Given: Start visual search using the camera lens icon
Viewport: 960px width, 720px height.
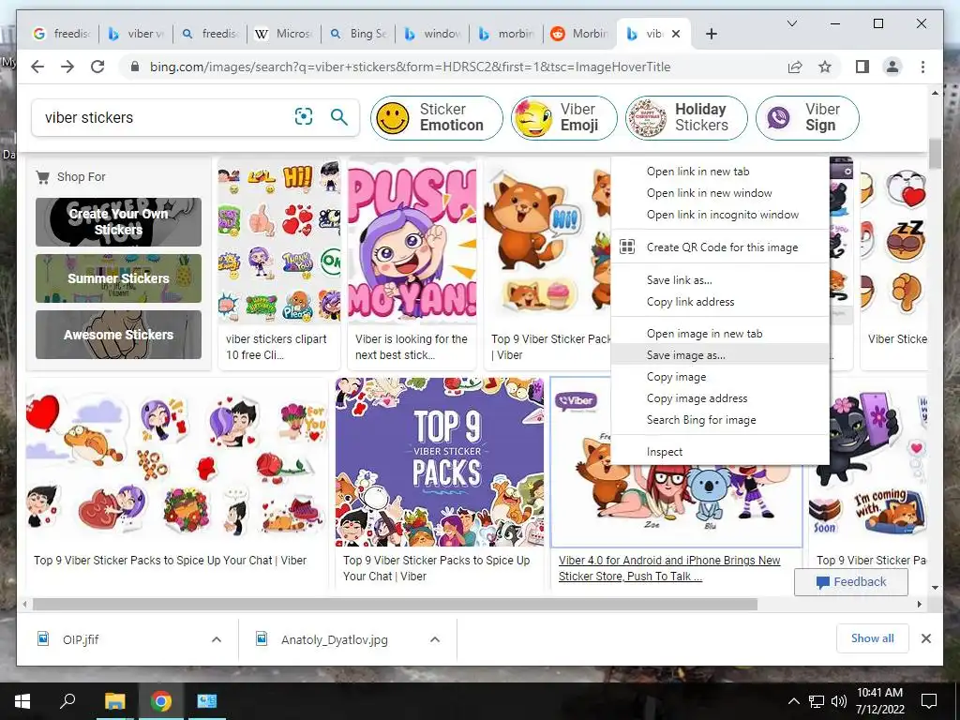Looking at the screenshot, I should click(x=304, y=116).
